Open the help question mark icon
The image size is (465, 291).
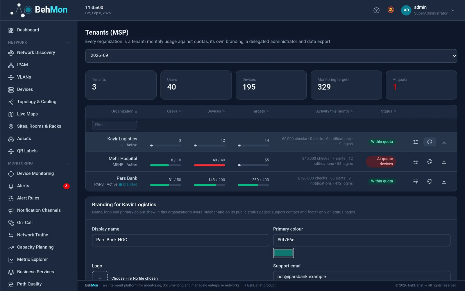click(x=376, y=10)
